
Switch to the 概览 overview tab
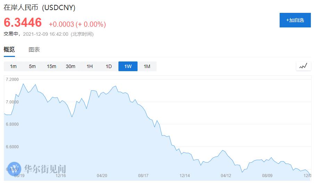click(9, 50)
